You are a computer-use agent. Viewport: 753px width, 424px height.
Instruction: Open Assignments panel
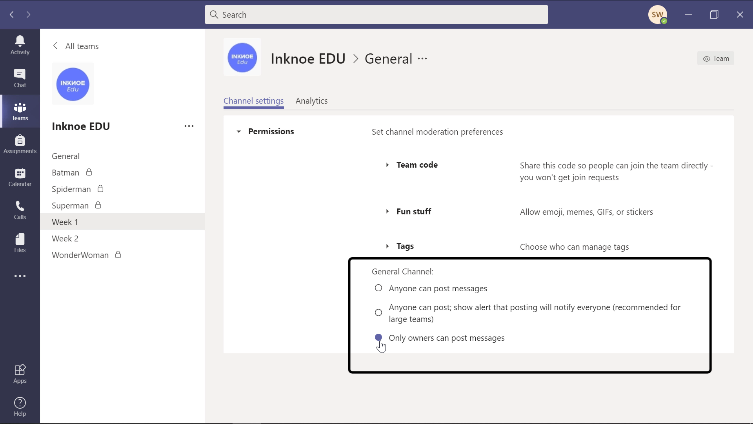[20, 144]
